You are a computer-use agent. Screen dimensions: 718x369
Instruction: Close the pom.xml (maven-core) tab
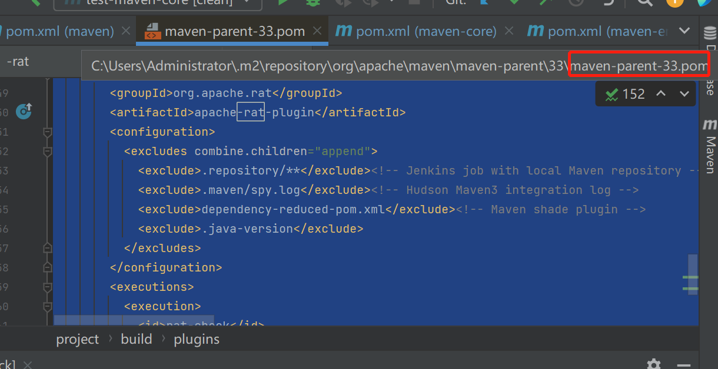coord(509,31)
